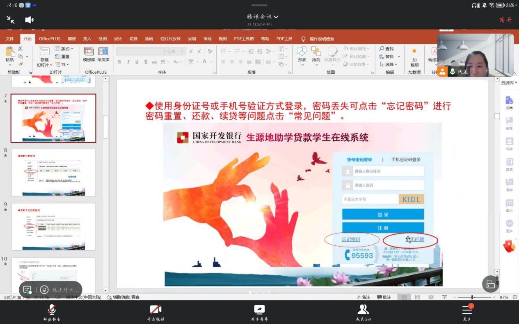Image resolution: width=519 pixels, height=324 pixels.
Task: Click the 忘记密码 link on the slide
Action: pos(351,239)
